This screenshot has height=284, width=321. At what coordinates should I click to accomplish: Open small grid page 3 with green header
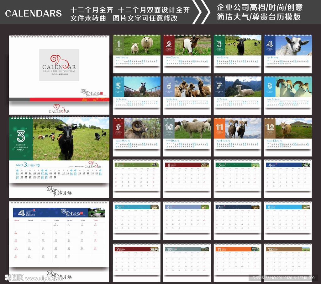click(238, 179)
